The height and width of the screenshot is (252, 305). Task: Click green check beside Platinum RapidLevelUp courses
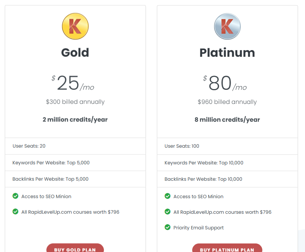[167, 212]
